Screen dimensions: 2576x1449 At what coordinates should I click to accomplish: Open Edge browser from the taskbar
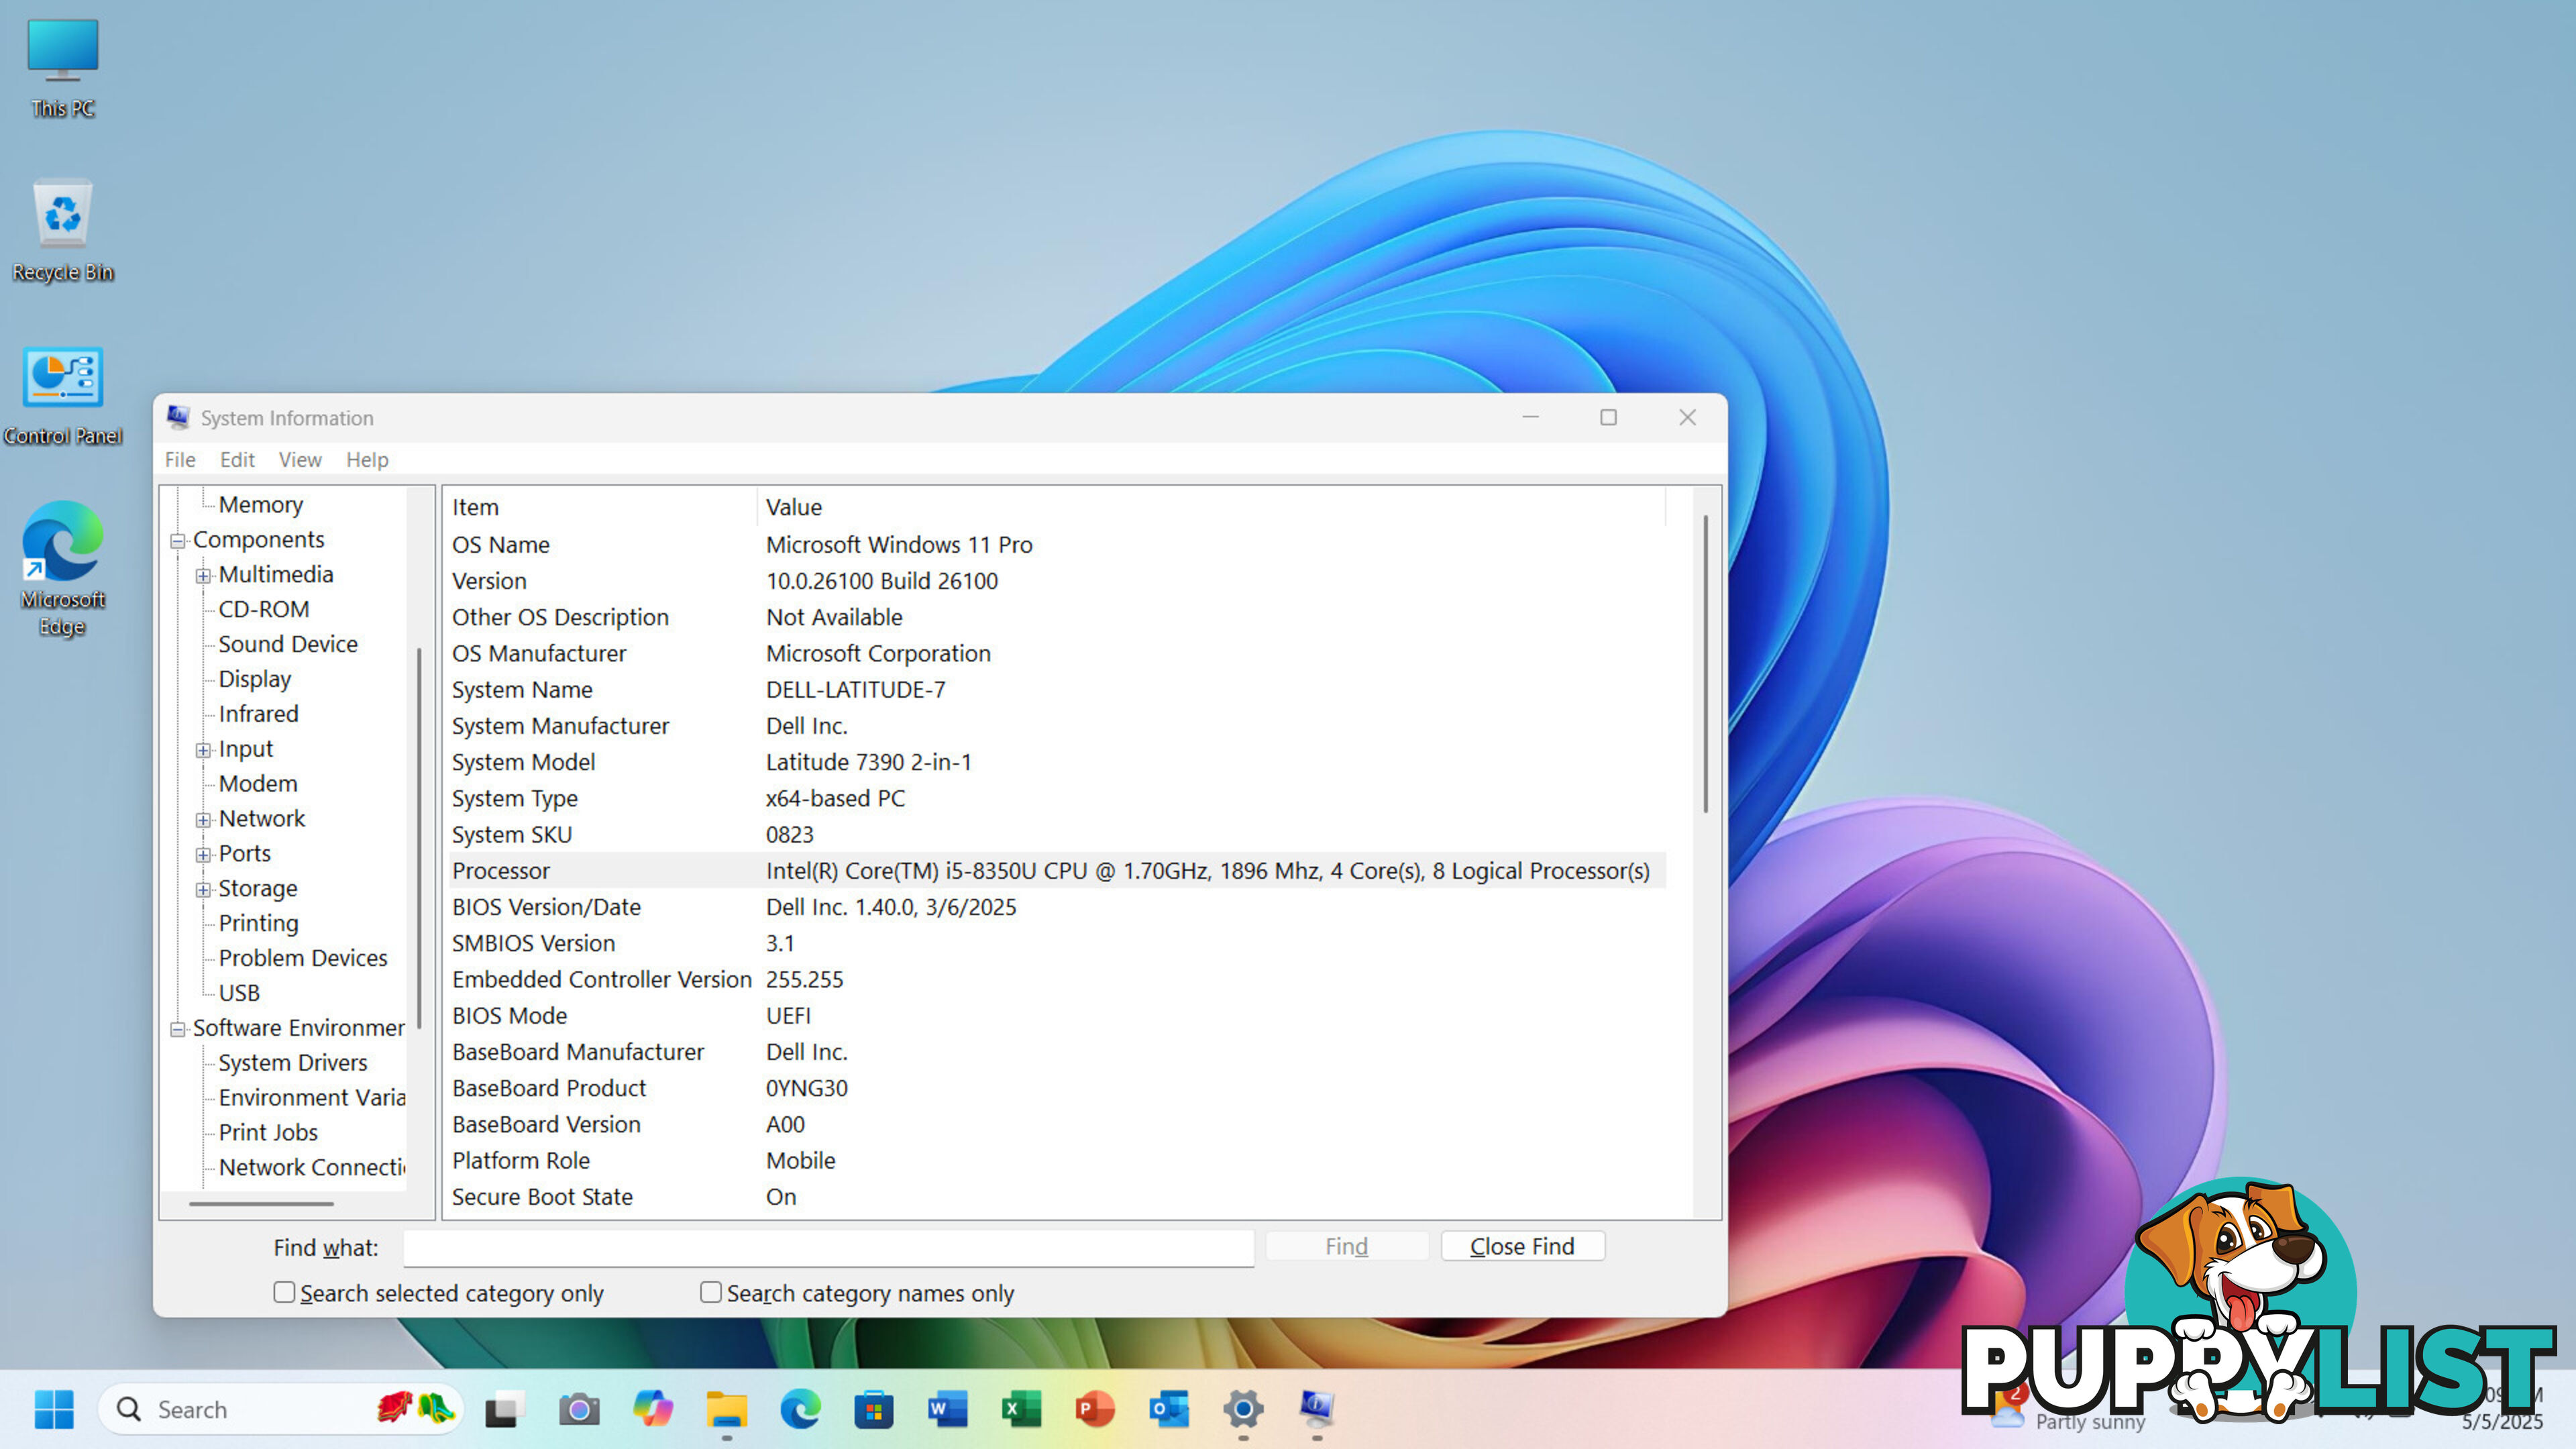click(x=800, y=1409)
